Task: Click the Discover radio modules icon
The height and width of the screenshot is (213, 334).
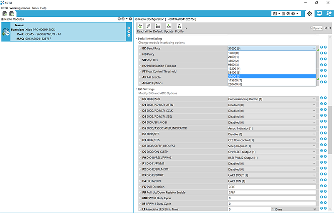Action: click(x=12, y=14)
